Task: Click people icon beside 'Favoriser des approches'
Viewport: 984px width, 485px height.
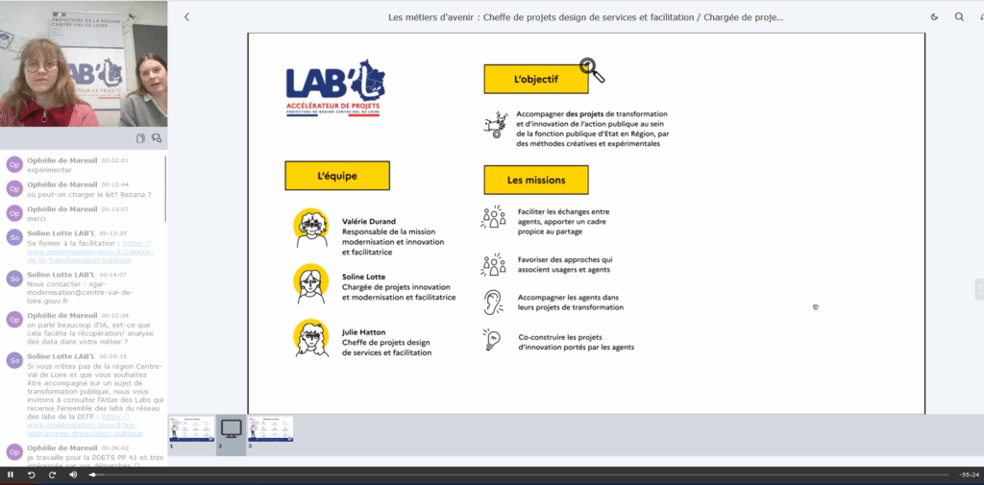Action: 493,264
